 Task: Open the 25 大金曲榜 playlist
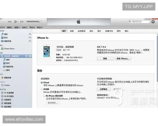coord(7,93)
